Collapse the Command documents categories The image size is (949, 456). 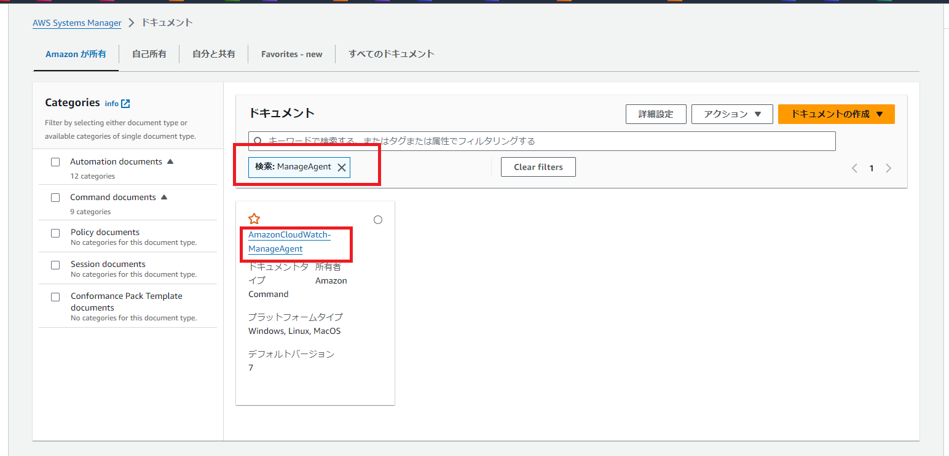tap(164, 197)
